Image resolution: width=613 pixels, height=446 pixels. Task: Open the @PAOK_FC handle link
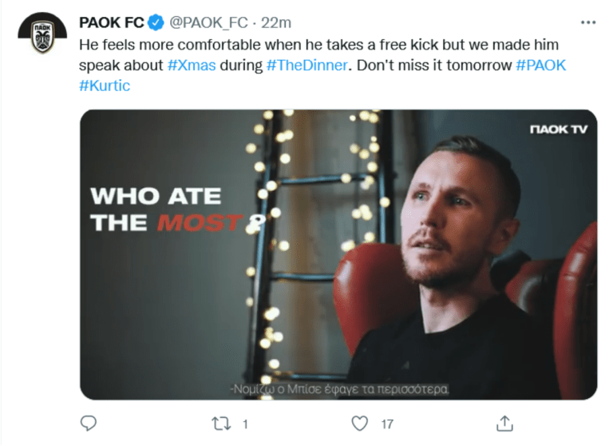[208, 22]
